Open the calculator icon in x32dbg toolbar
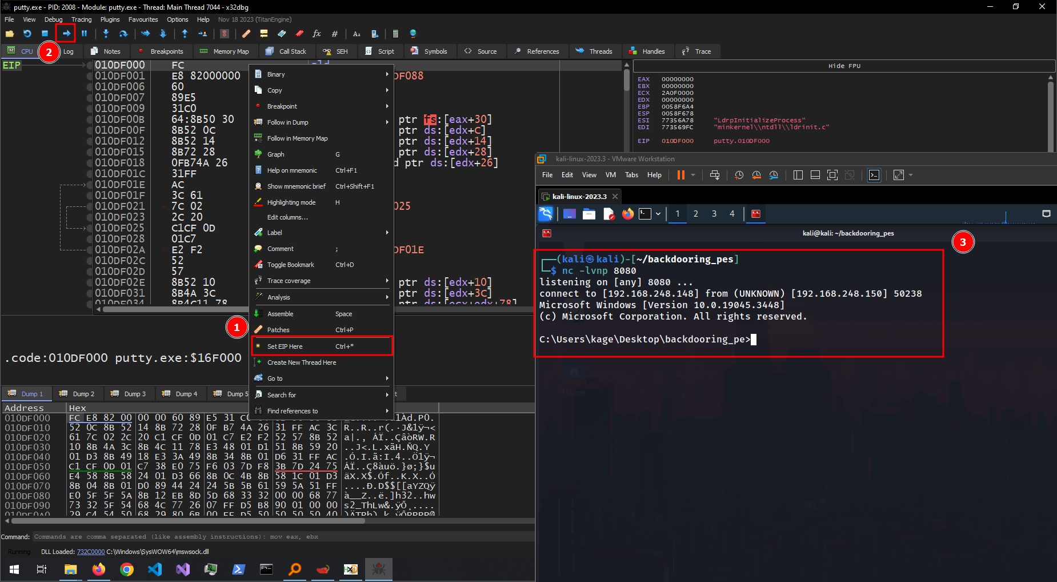The height and width of the screenshot is (582, 1057). point(395,34)
